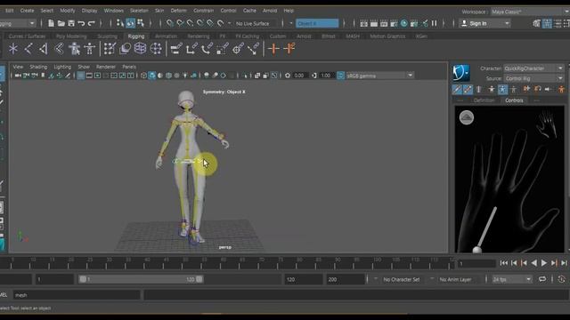Click the HumanIK character shelf icon
Image resolution: width=570 pixels, height=320 pixels.
(x=89, y=49)
